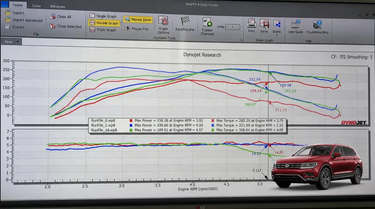Expand the Share dropdown arrow

point(277,35)
